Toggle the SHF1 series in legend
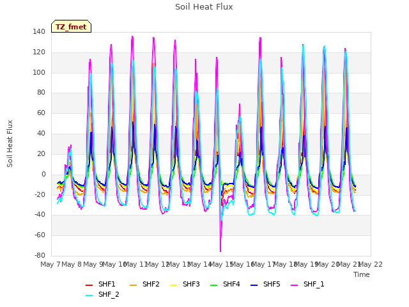The image size is (409, 307). point(100,284)
